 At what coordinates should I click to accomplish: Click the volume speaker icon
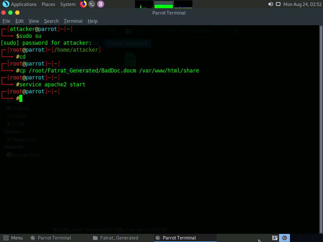[270, 4]
